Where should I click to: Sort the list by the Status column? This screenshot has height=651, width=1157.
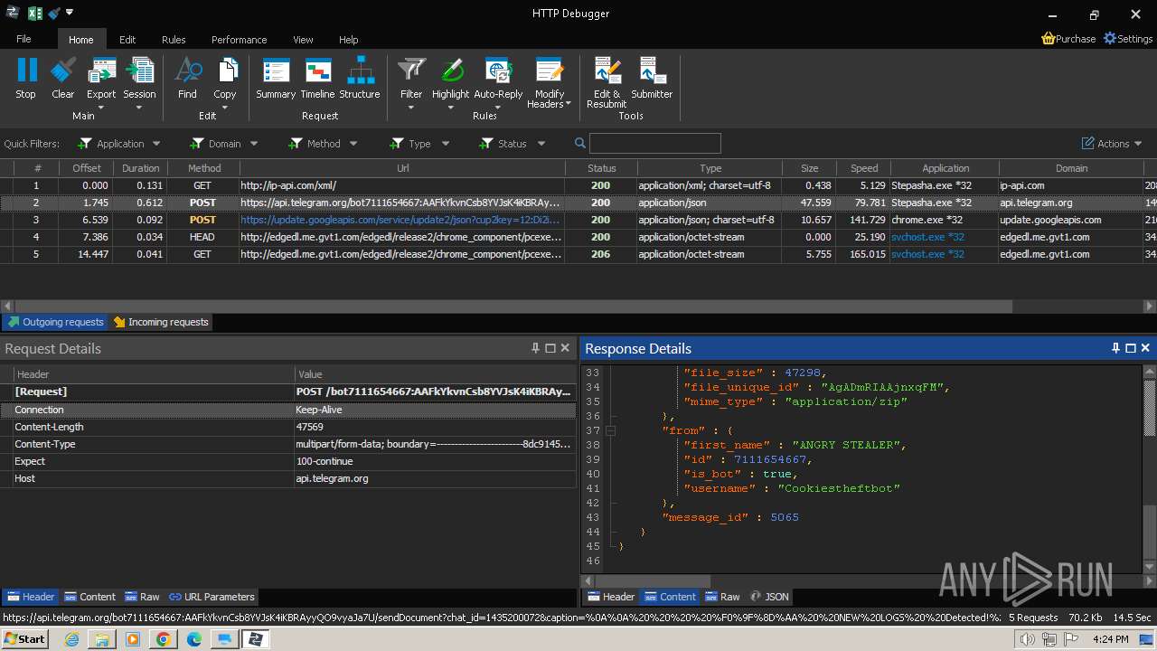pyautogui.click(x=601, y=168)
